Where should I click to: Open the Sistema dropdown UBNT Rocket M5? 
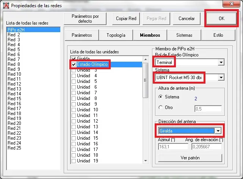[221, 77]
